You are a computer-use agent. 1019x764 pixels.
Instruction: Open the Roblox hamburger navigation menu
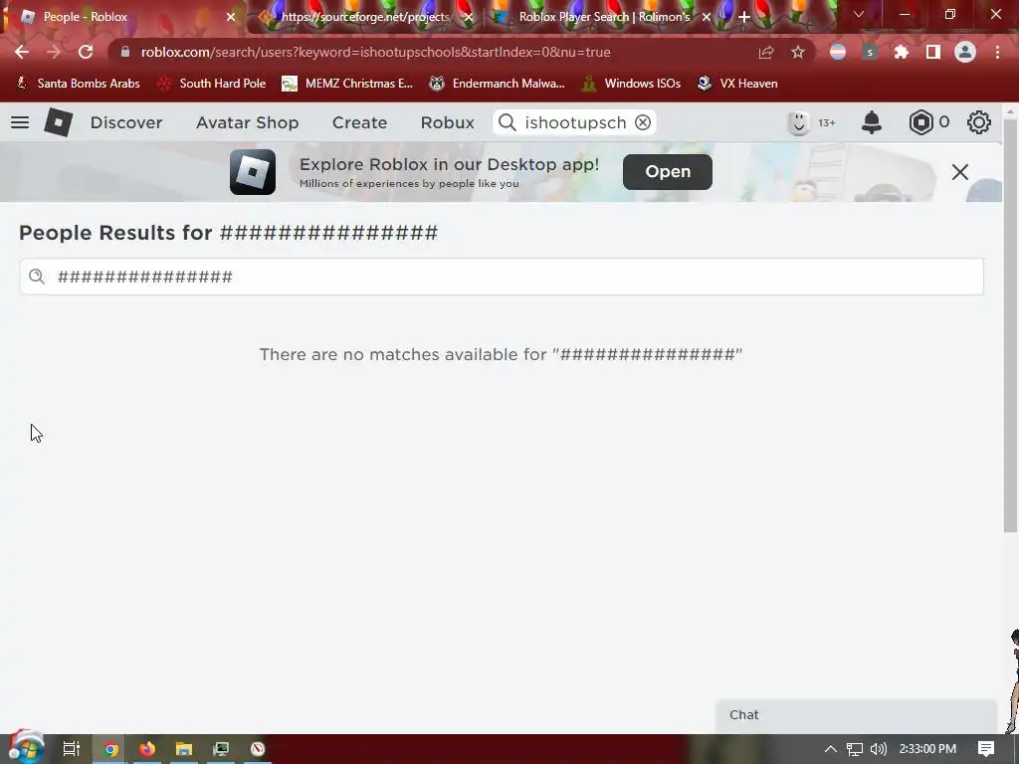20,122
